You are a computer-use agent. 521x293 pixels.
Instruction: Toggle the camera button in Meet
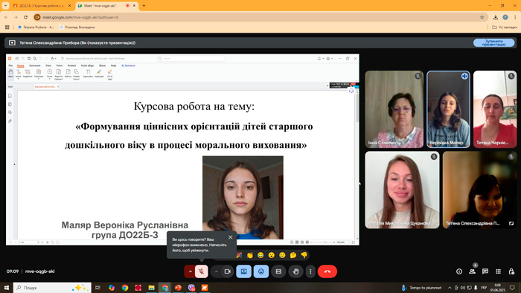coord(227,271)
